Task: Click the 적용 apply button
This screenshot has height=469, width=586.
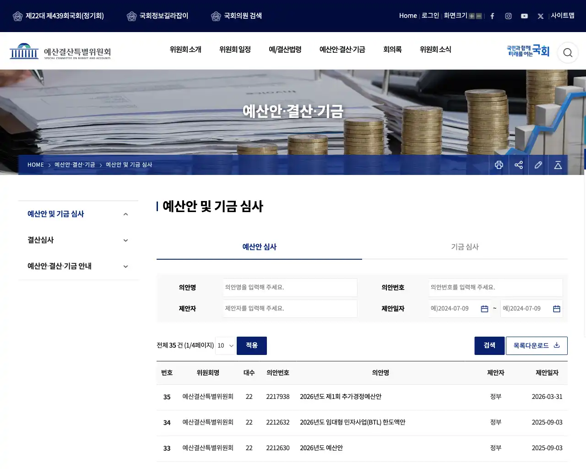Action: point(252,346)
